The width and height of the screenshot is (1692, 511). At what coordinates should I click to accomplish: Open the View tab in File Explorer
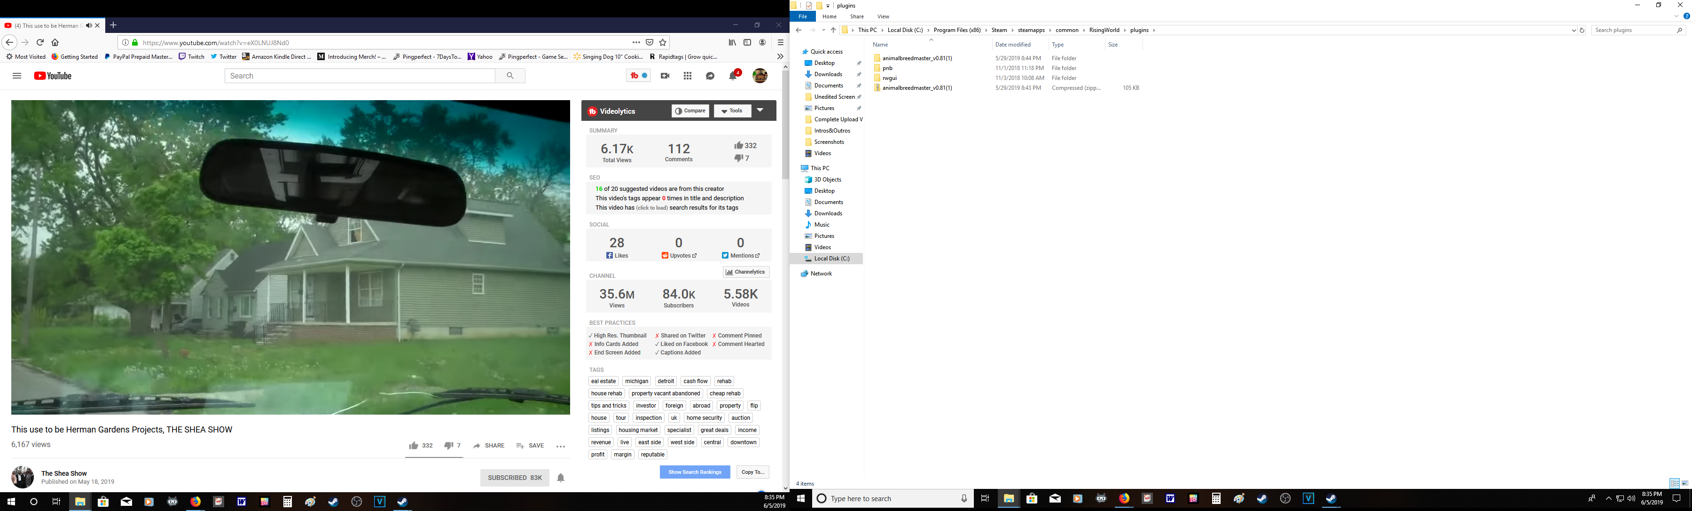(x=883, y=17)
